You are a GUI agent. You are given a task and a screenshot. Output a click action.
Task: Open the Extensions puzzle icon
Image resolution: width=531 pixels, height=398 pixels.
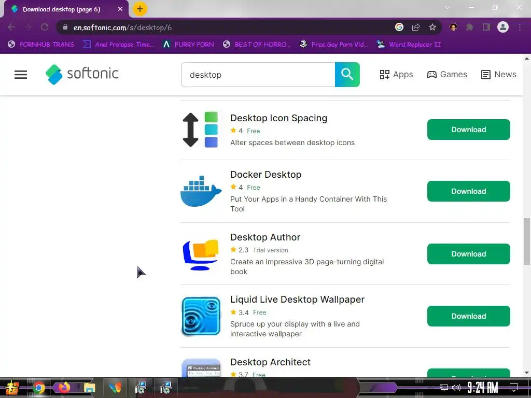(470, 27)
